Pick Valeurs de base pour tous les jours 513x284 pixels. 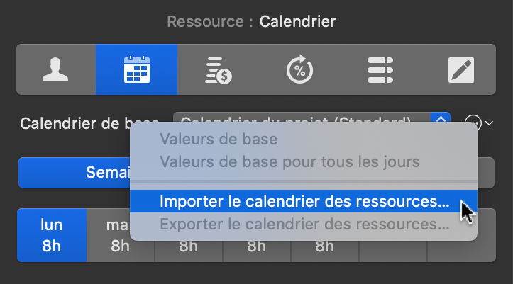289,161
